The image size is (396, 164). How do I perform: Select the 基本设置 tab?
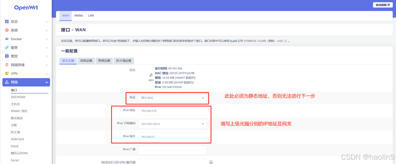(68, 61)
